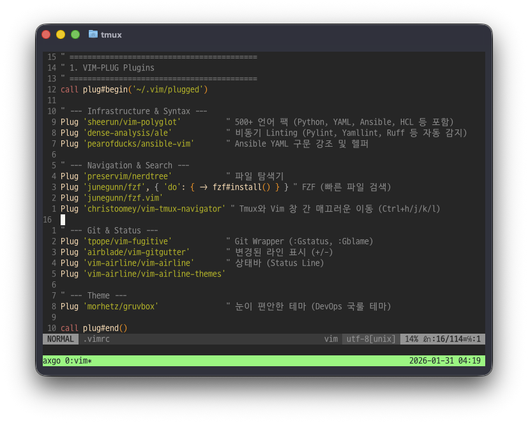Click the red close window button

[x=46, y=34]
